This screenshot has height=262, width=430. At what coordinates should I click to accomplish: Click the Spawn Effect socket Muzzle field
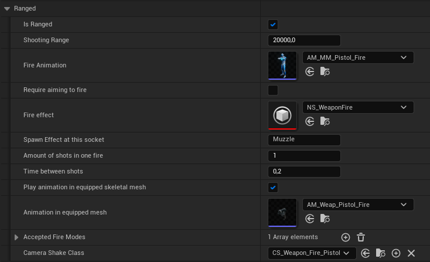point(303,140)
